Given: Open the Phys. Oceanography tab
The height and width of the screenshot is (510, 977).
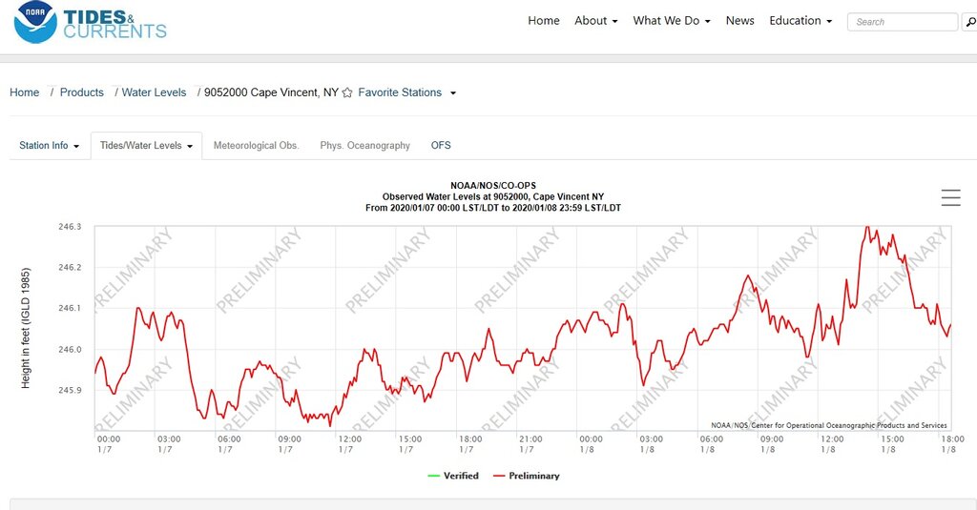Looking at the screenshot, I should (x=364, y=146).
